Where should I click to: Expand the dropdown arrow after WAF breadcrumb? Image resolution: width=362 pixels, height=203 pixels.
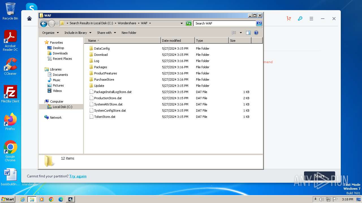coord(150,23)
